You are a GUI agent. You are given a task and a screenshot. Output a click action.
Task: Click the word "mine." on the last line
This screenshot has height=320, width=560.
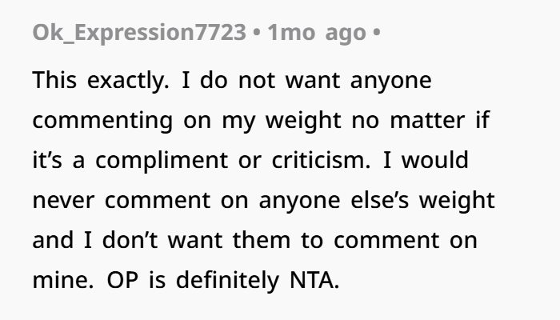pos(63,280)
